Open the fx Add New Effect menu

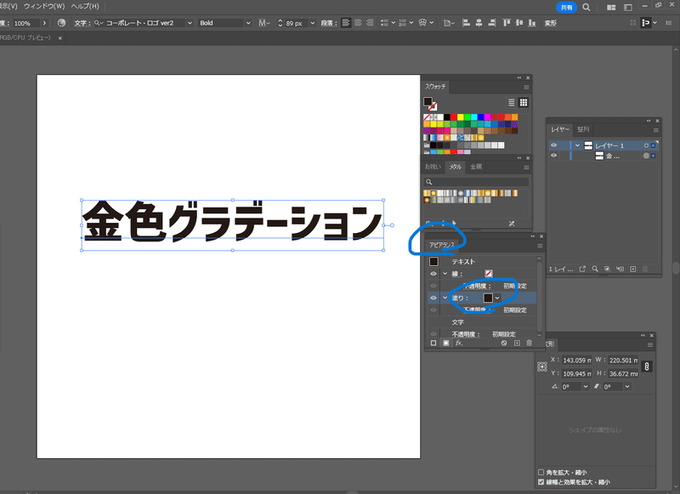(x=459, y=343)
